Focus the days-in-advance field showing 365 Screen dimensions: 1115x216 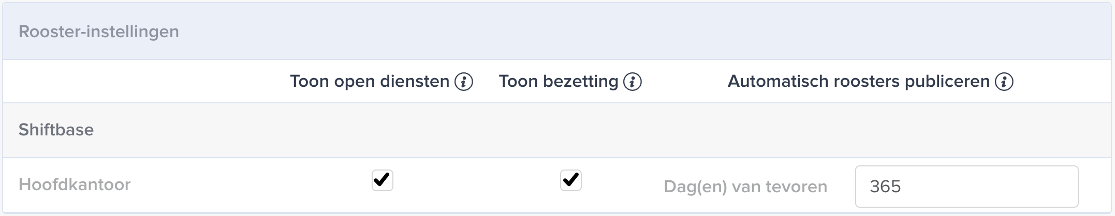tap(966, 187)
